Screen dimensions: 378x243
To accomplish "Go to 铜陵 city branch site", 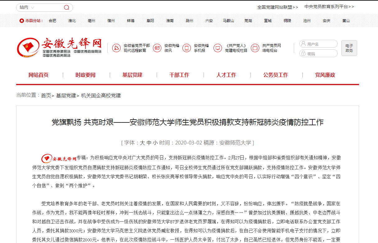I will point(287,21).
